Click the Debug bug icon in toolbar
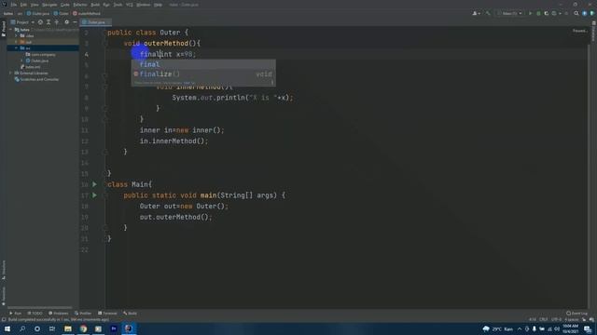 click(538, 13)
